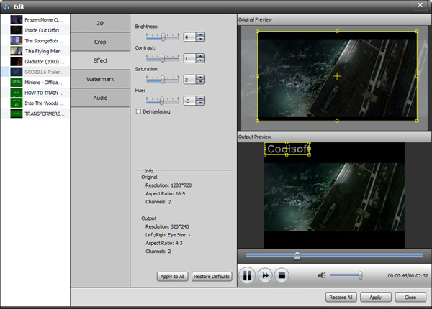This screenshot has width=432, height=309.
Task: Enable the Deinterlacing checkbox
Action: coord(139,111)
